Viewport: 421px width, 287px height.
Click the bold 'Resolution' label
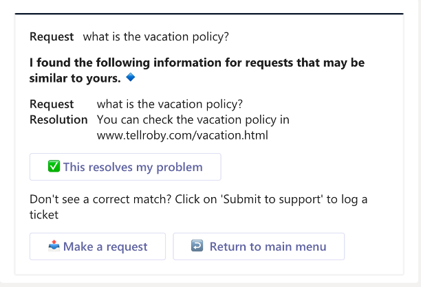(x=58, y=119)
